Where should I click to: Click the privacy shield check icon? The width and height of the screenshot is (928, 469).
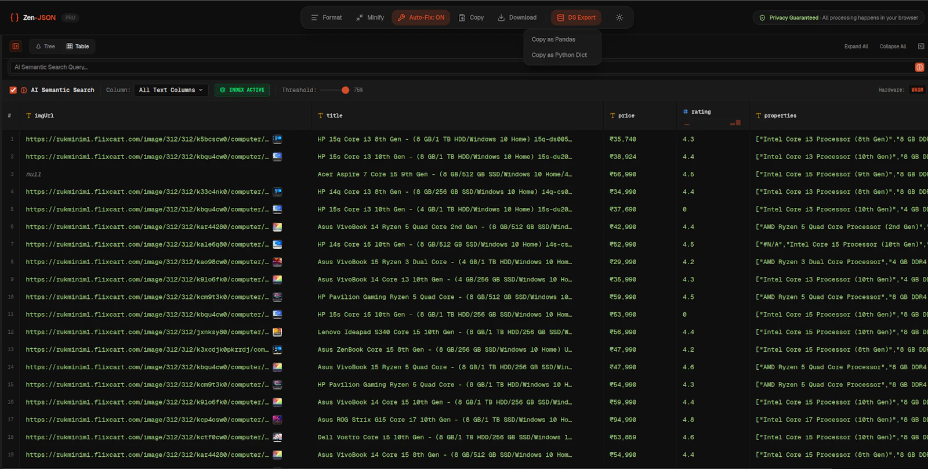click(x=762, y=17)
